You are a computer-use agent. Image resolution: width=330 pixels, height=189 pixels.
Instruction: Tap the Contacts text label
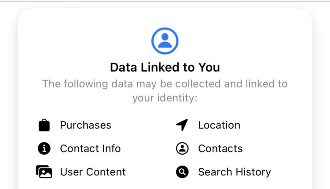[x=220, y=149]
